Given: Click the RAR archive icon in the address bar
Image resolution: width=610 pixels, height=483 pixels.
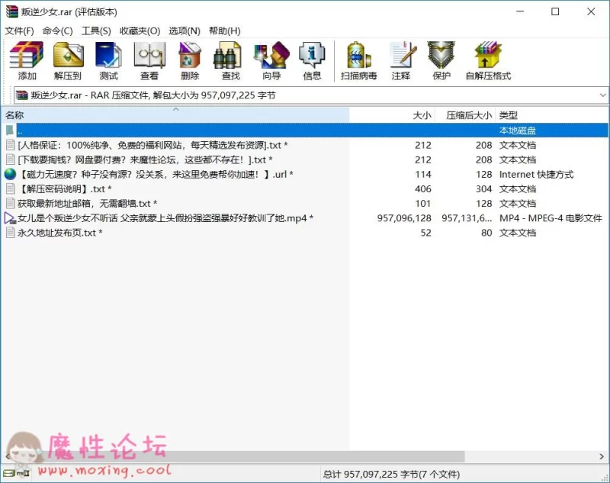Looking at the screenshot, I should tap(22, 95).
